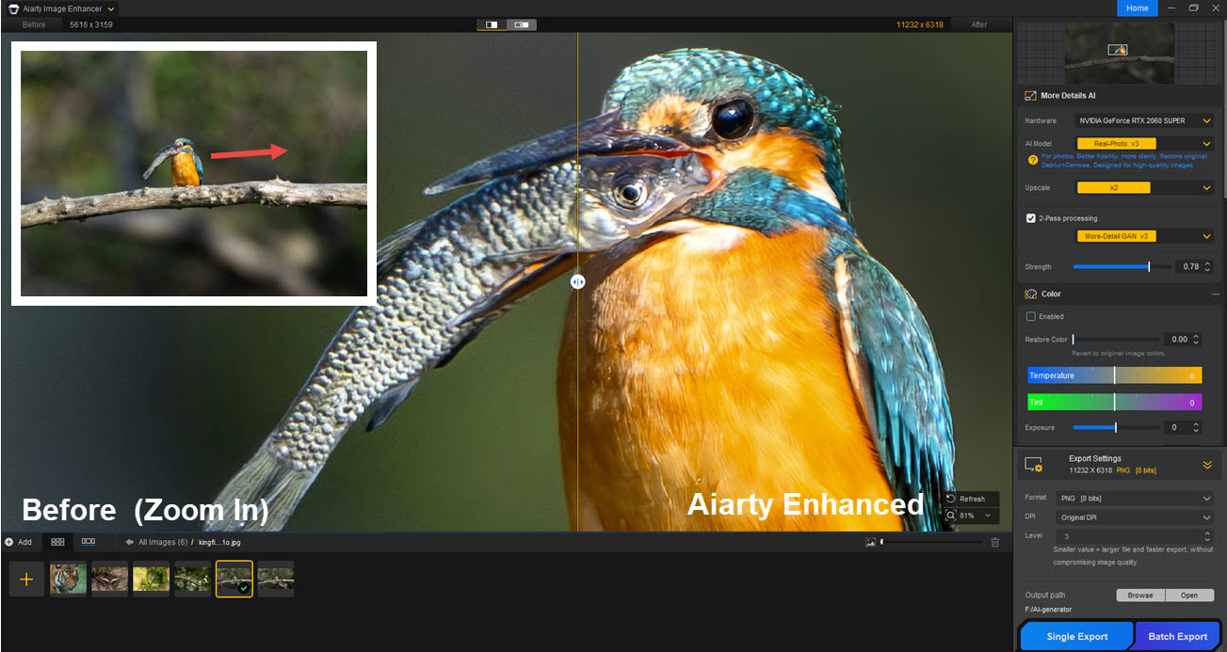Screen dimensions: 1227x652
Task: Click the Single Export button
Action: coord(1077,636)
